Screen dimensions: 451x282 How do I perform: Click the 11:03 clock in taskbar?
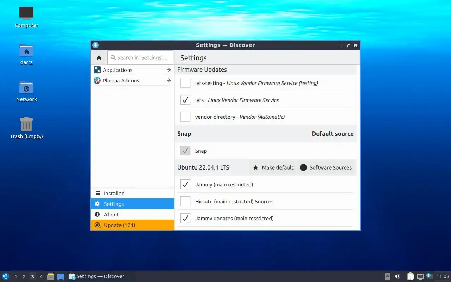coord(443,276)
